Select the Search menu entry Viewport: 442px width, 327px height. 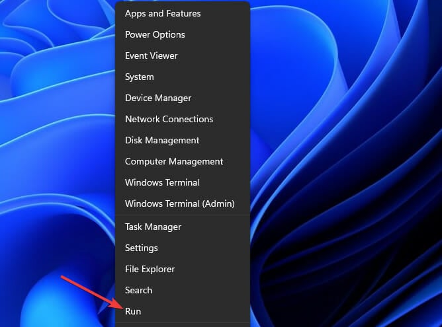[183, 290]
